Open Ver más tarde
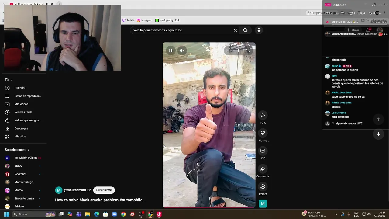The width and height of the screenshot is (389, 219). 23,112
